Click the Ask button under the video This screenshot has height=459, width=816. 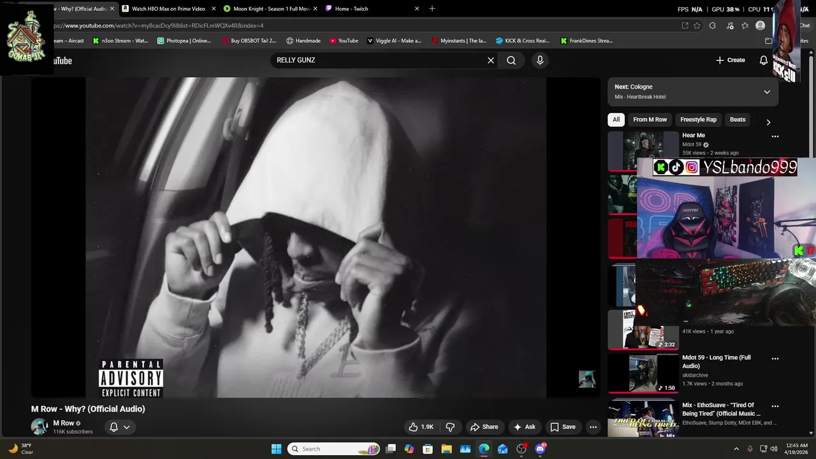525,427
